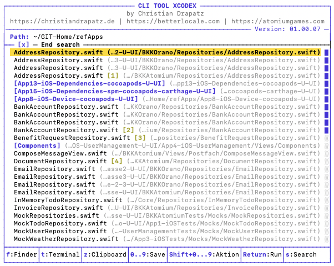Open the betterlocale.com link

(173, 21)
